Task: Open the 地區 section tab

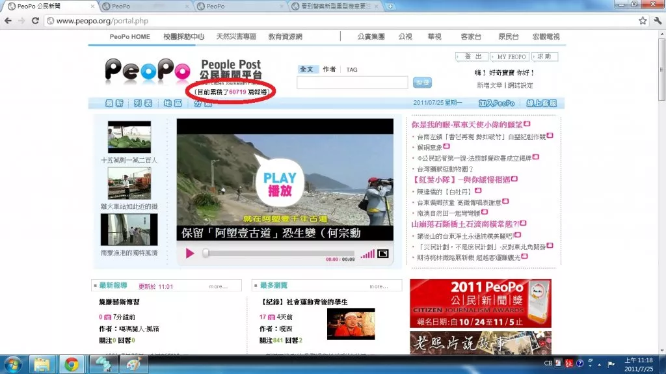Action: coord(172,103)
